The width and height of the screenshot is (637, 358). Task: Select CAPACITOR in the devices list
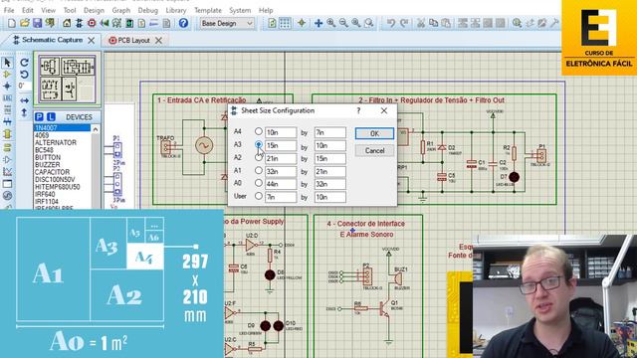click(52, 172)
